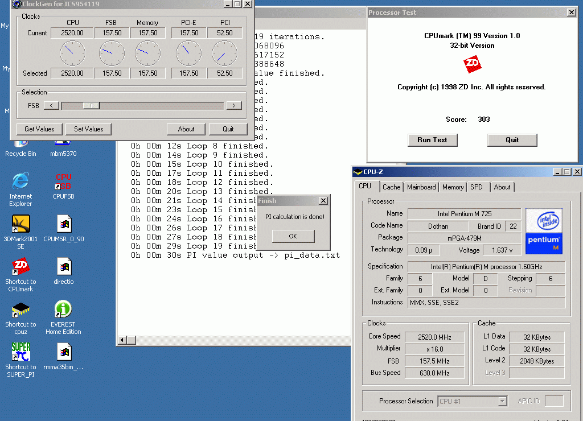The height and width of the screenshot is (421, 583).
Task: Confirm OK in the Finish dialog
Action: coord(293,236)
